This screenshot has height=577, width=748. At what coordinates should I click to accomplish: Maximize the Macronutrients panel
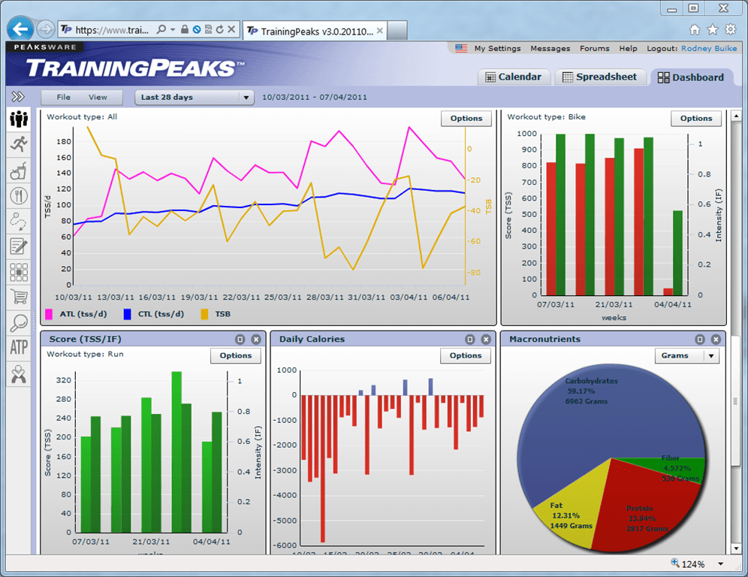(x=700, y=340)
